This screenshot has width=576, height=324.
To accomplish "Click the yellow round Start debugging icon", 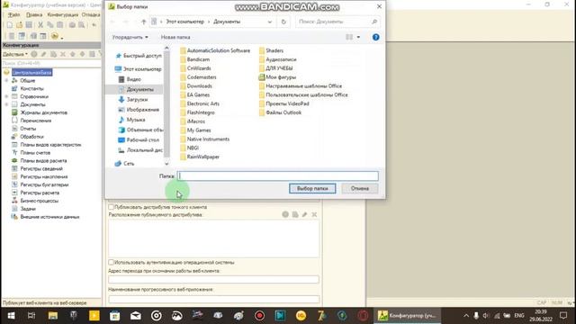I will [54, 36].
